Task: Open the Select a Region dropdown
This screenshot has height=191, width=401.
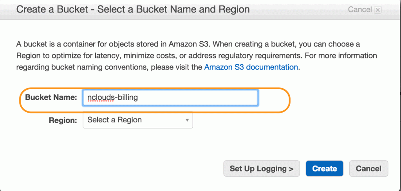Action: point(137,120)
